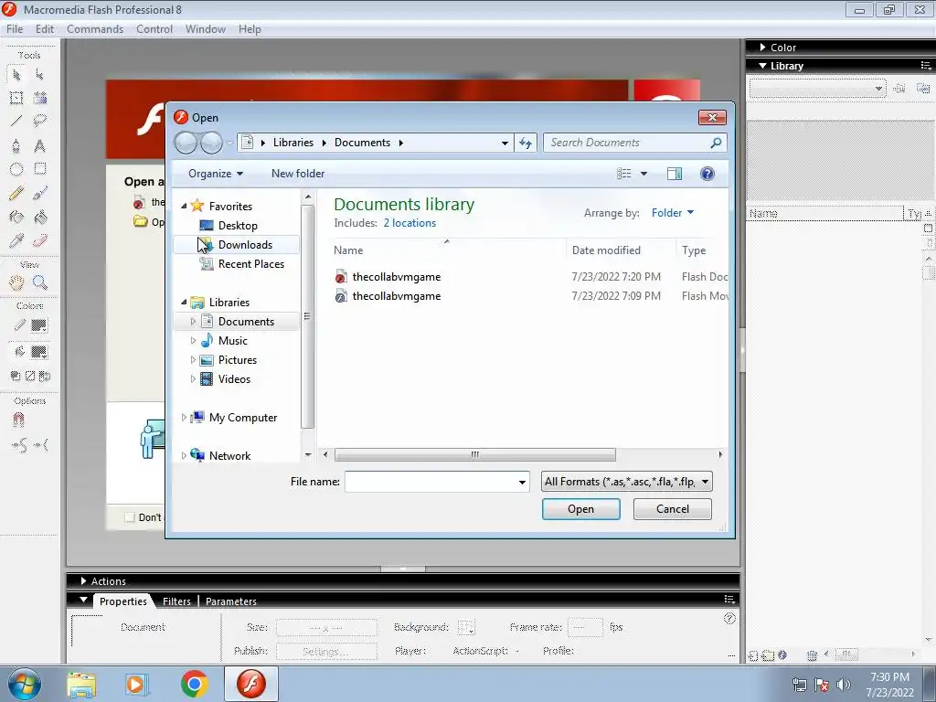936x702 pixels.
Task: Select the Hand tool
Action: (x=16, y=282)
